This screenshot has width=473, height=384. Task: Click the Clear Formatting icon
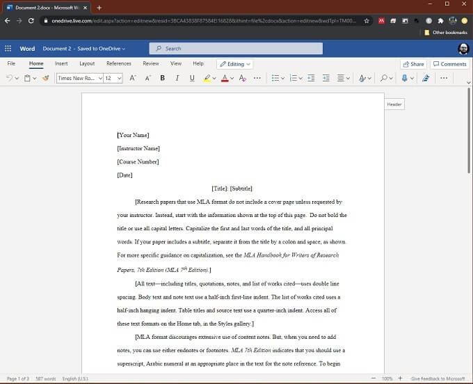click(242, 79)
